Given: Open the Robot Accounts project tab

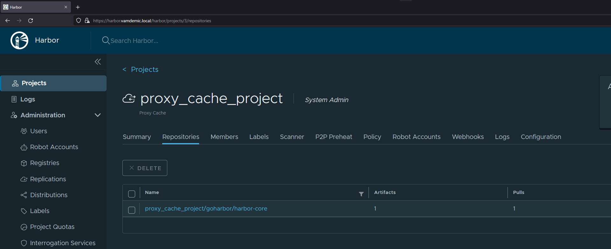Looking at the screenshot, I should click(416, 137).
